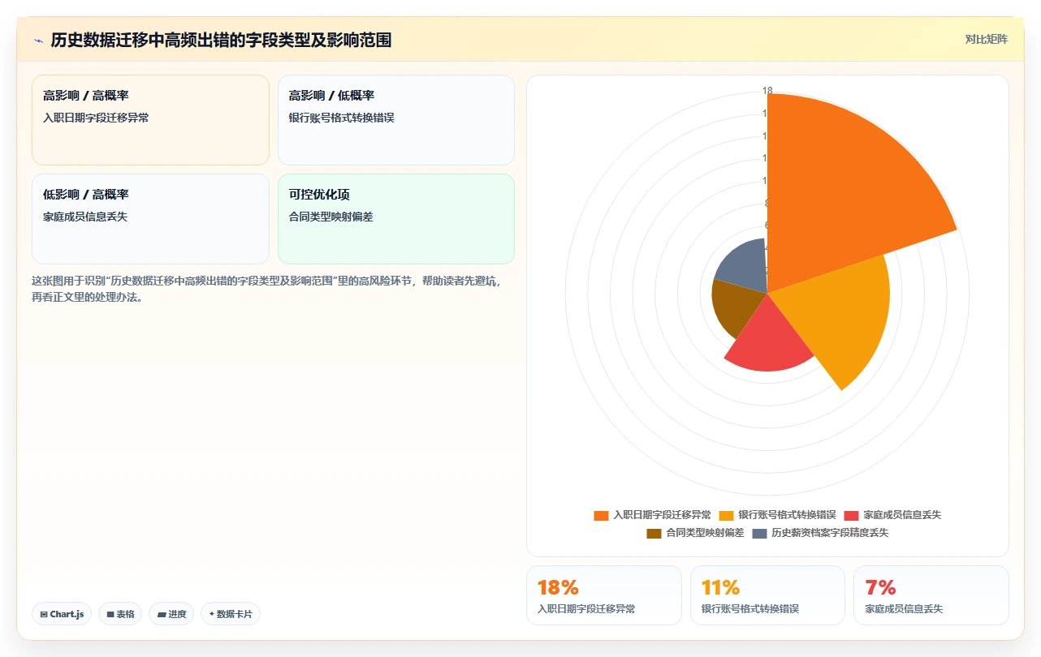
Task: Click the text 合同类型映射偏差 in green card
Action: [x=331, y=217]
